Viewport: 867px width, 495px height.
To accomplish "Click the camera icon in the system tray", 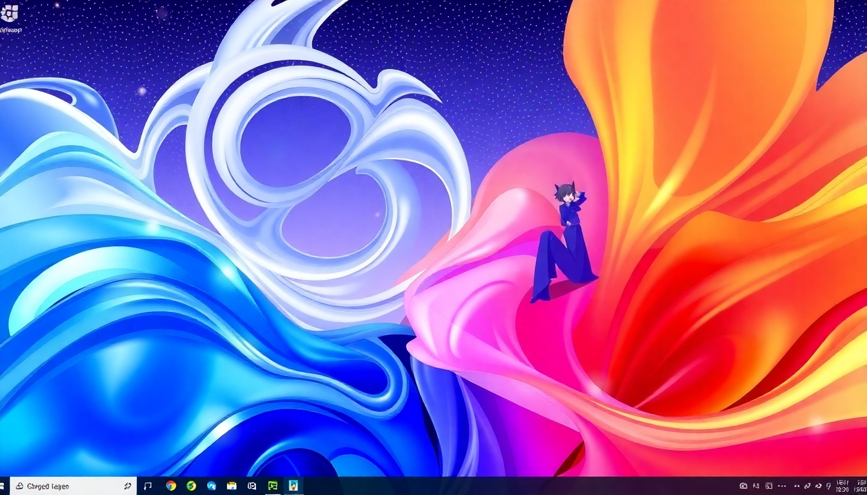I will pos(744,486).
